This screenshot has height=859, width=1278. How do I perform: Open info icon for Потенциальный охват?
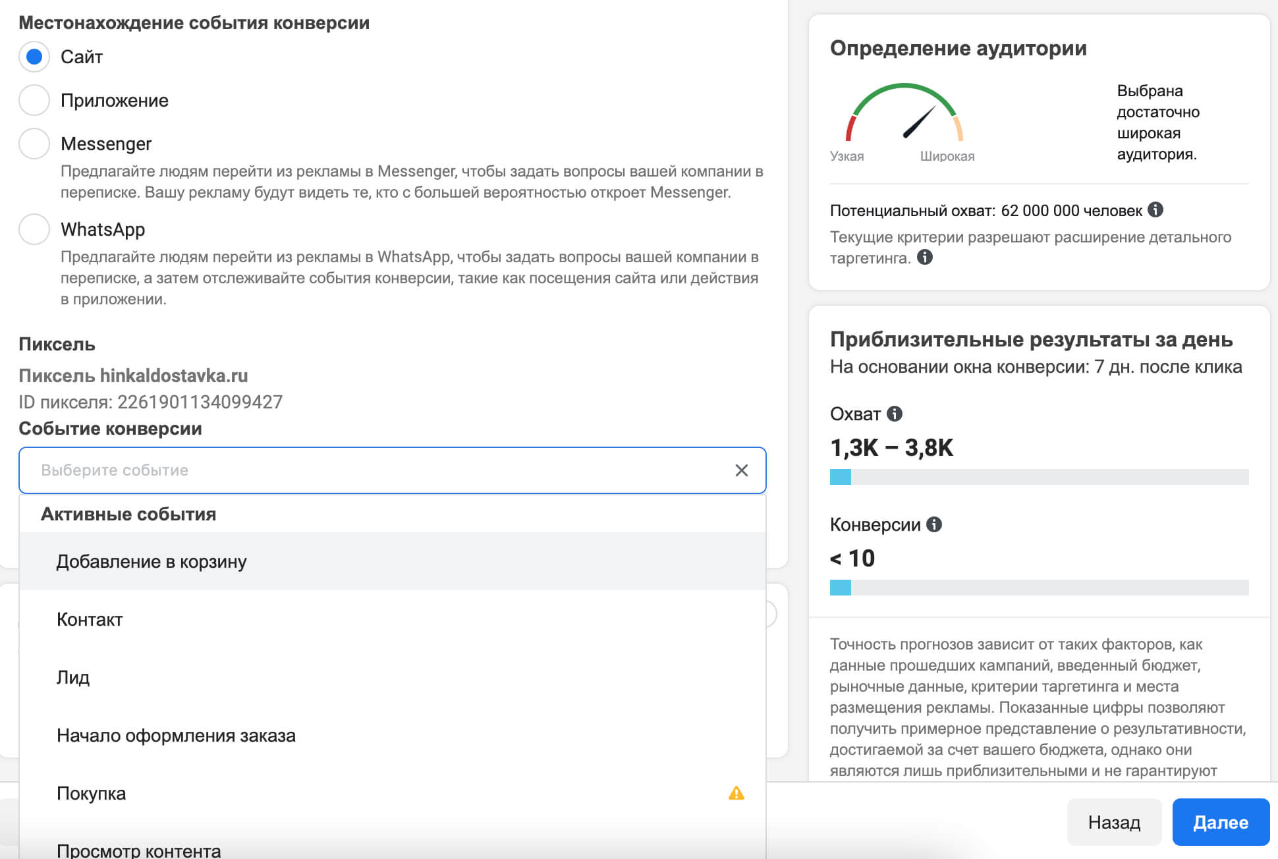click(x=1155, y=209)
